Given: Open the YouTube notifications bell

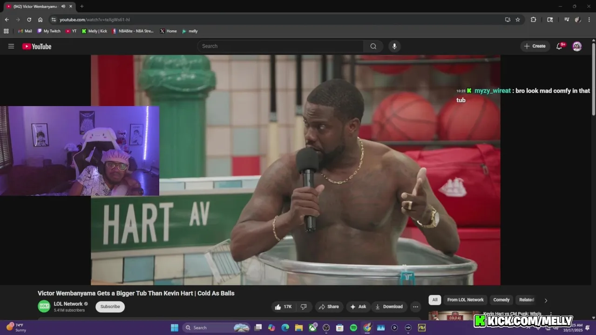Looking at the screenshot, I should (560, 46).
